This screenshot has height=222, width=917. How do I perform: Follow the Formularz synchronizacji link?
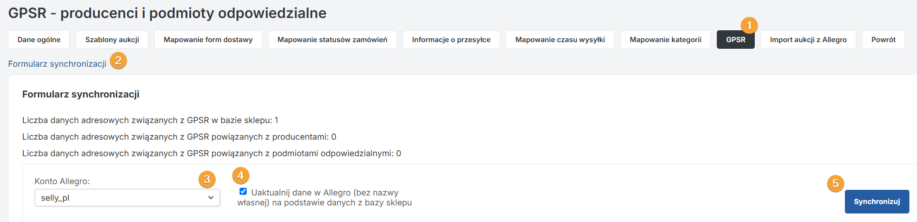tap(57, 64)
